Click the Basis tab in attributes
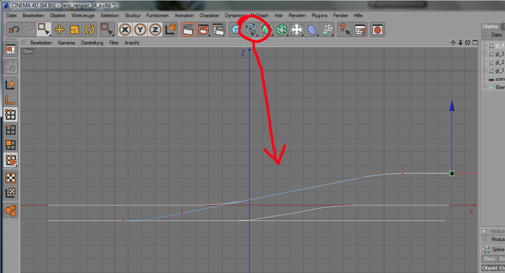The image size is (505, 273). (489, 259)
